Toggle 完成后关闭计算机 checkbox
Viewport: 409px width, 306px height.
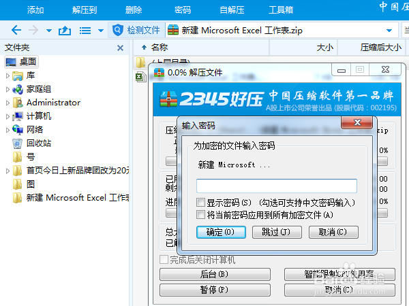click(164, 260)
